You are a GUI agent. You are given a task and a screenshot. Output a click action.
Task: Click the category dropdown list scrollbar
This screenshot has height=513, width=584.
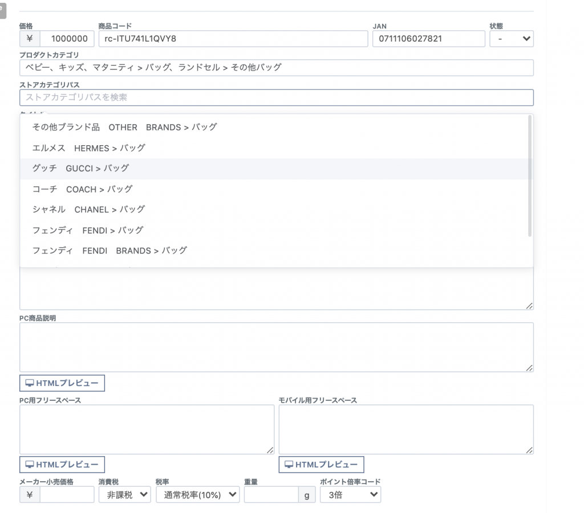pyautogui.click(x=530, y=176)
